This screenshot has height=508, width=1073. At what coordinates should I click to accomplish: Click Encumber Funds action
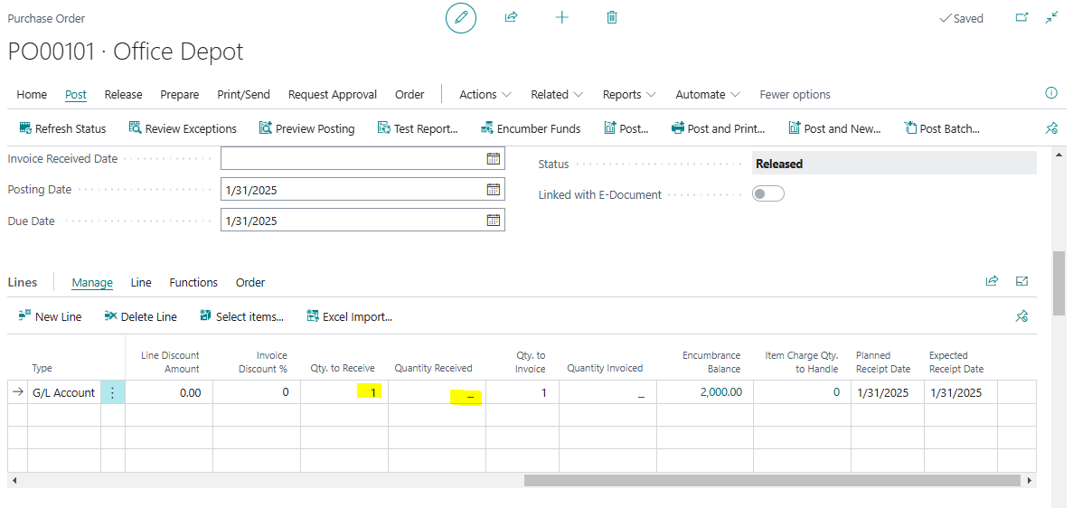(x=531, y=128)
